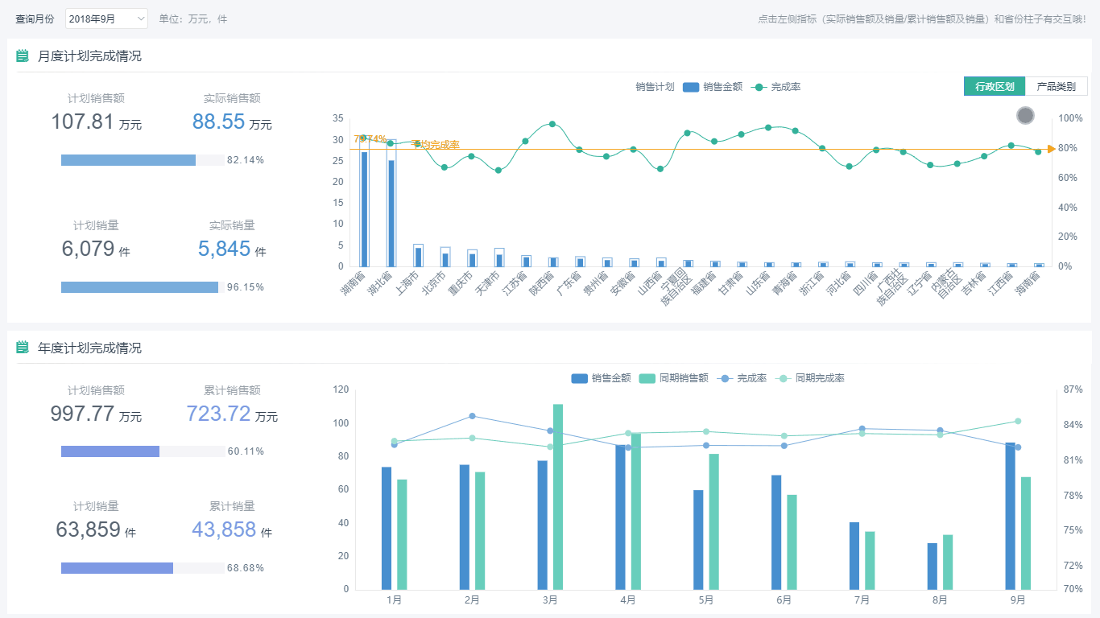Click the notebook icon beside 年度计划完成情况
Screen dimensions: 1100x618
point(23,348)
